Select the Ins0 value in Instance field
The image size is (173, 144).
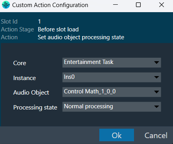click(x=112, y=77)
